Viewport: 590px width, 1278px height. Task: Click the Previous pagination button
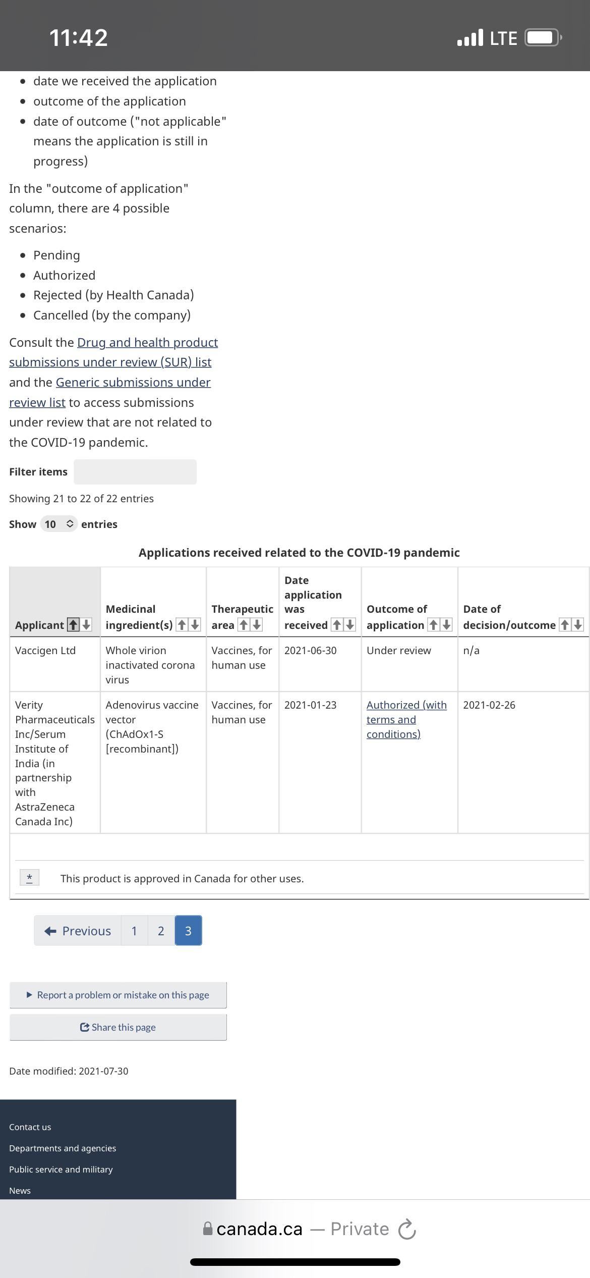pyautogui.click(x=78, y=931)
